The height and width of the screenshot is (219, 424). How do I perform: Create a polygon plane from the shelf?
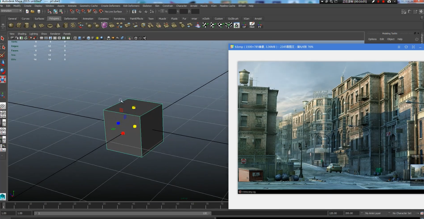pyautogui.click(x=42, y=25)
